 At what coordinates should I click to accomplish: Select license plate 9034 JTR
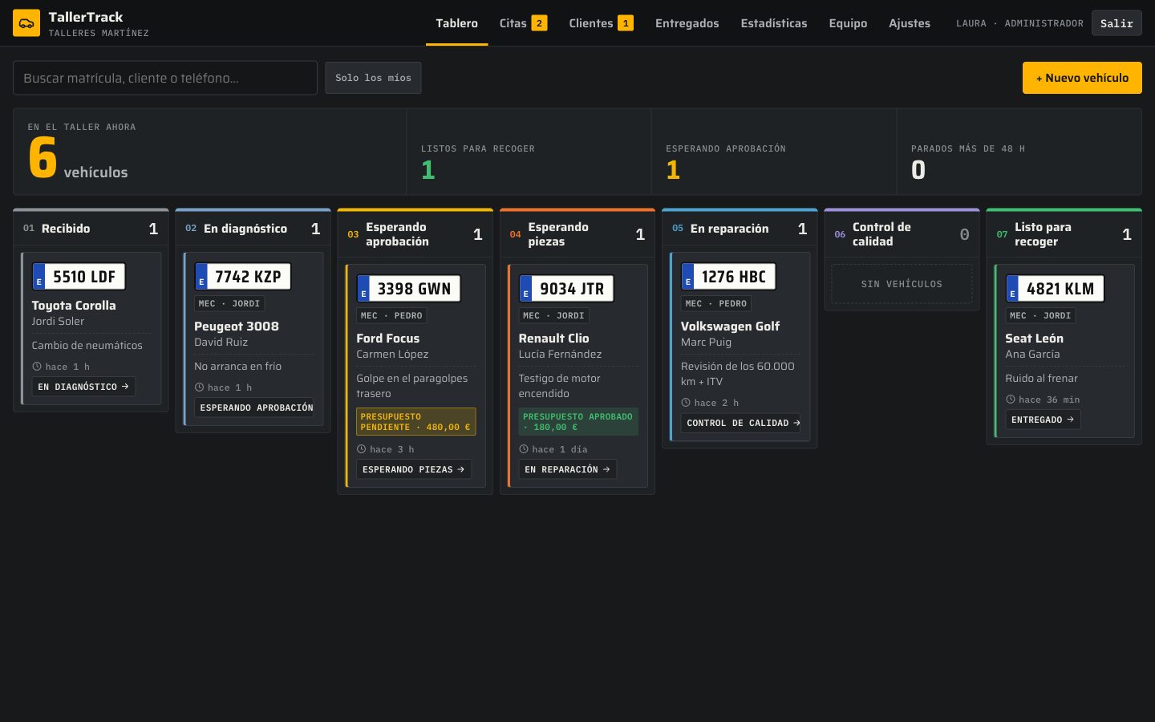coord(566,289)
